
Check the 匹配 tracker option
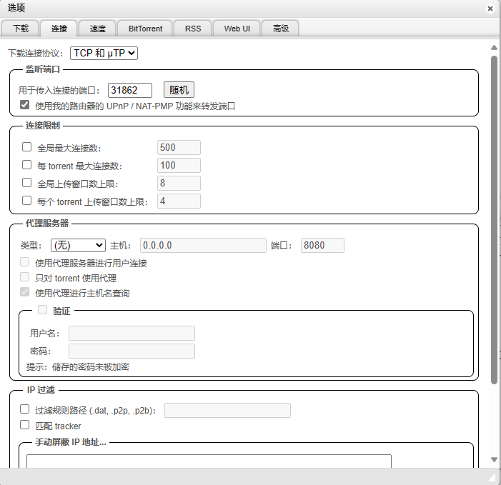coord(25,425)
